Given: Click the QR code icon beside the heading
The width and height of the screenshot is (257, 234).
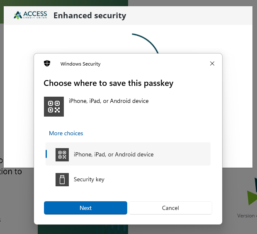Looking at the screenshot, I should (x=54, y=106).
